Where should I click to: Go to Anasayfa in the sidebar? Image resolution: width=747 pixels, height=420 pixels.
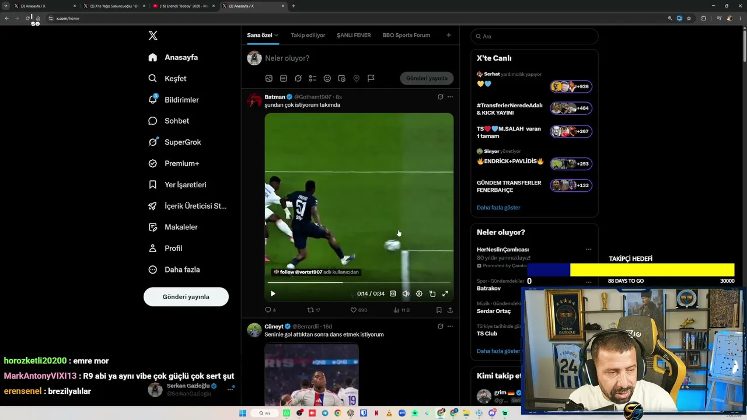click(x=173, y=57)
